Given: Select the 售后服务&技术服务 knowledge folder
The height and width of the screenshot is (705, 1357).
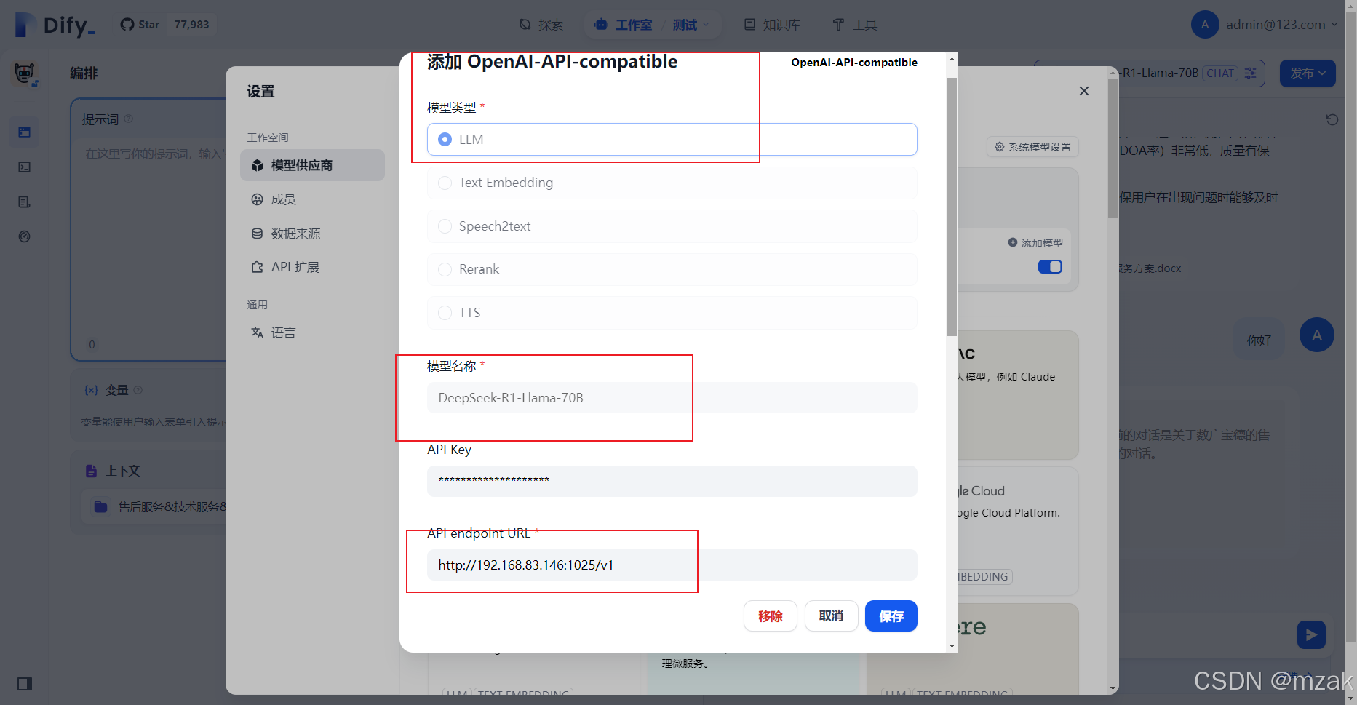Looking at the screenshot, I should (x=155, y=506).
